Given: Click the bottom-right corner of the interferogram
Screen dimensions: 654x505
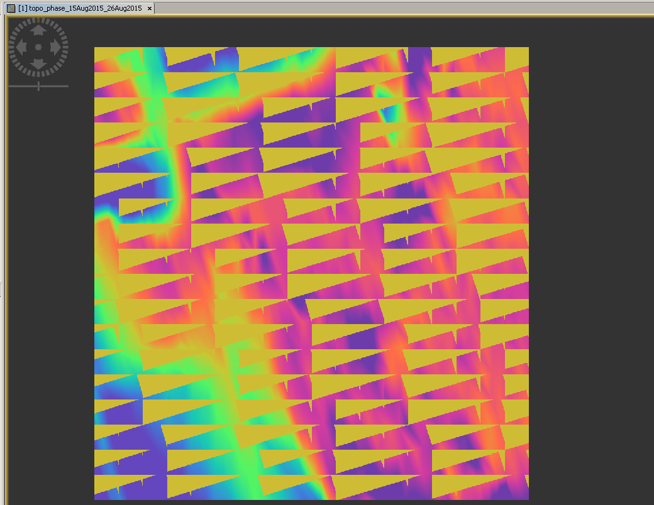Looking at the screenshot, I should (527, 497).
